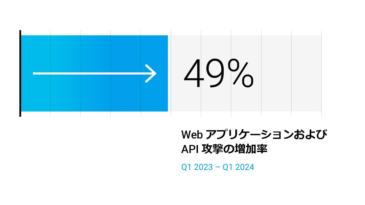Click the "攻撃の増加率" text
Screen dimensions: 365x205
coord(235,149)
